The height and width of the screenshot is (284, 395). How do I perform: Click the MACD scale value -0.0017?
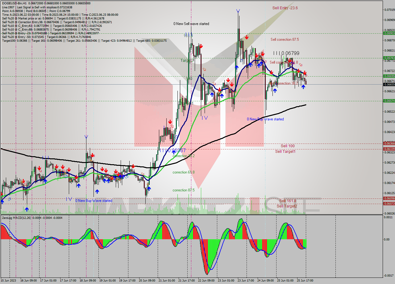tap(388, 275)
